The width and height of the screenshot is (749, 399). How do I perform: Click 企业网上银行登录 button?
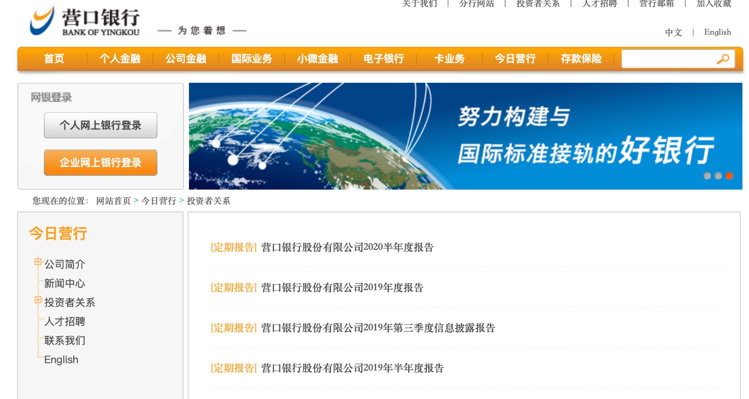(x=101, y=162)
